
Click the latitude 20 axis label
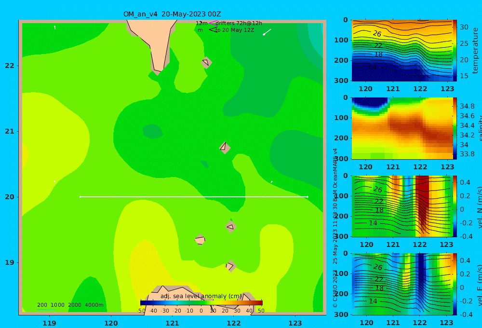click(10, 197)
